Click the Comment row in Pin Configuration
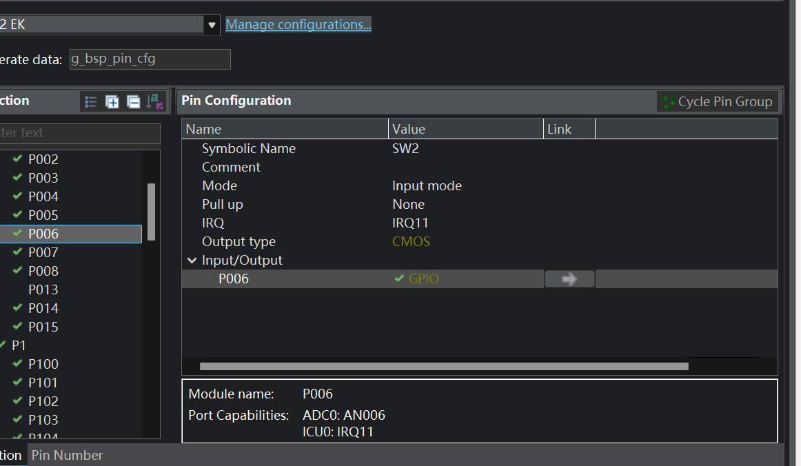The image size is (801, 466). point(480,167)
